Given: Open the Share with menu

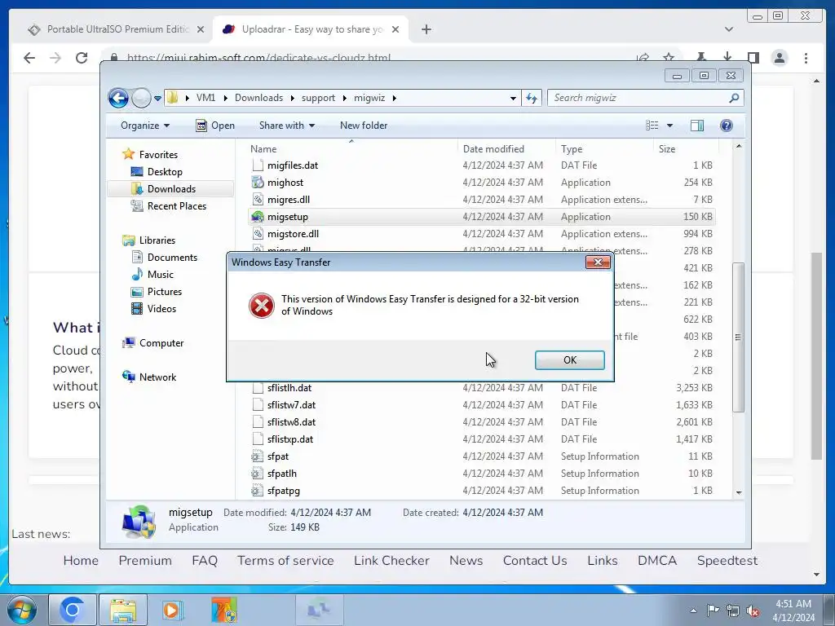Looking at the screenshot, I should pos(286,126).
